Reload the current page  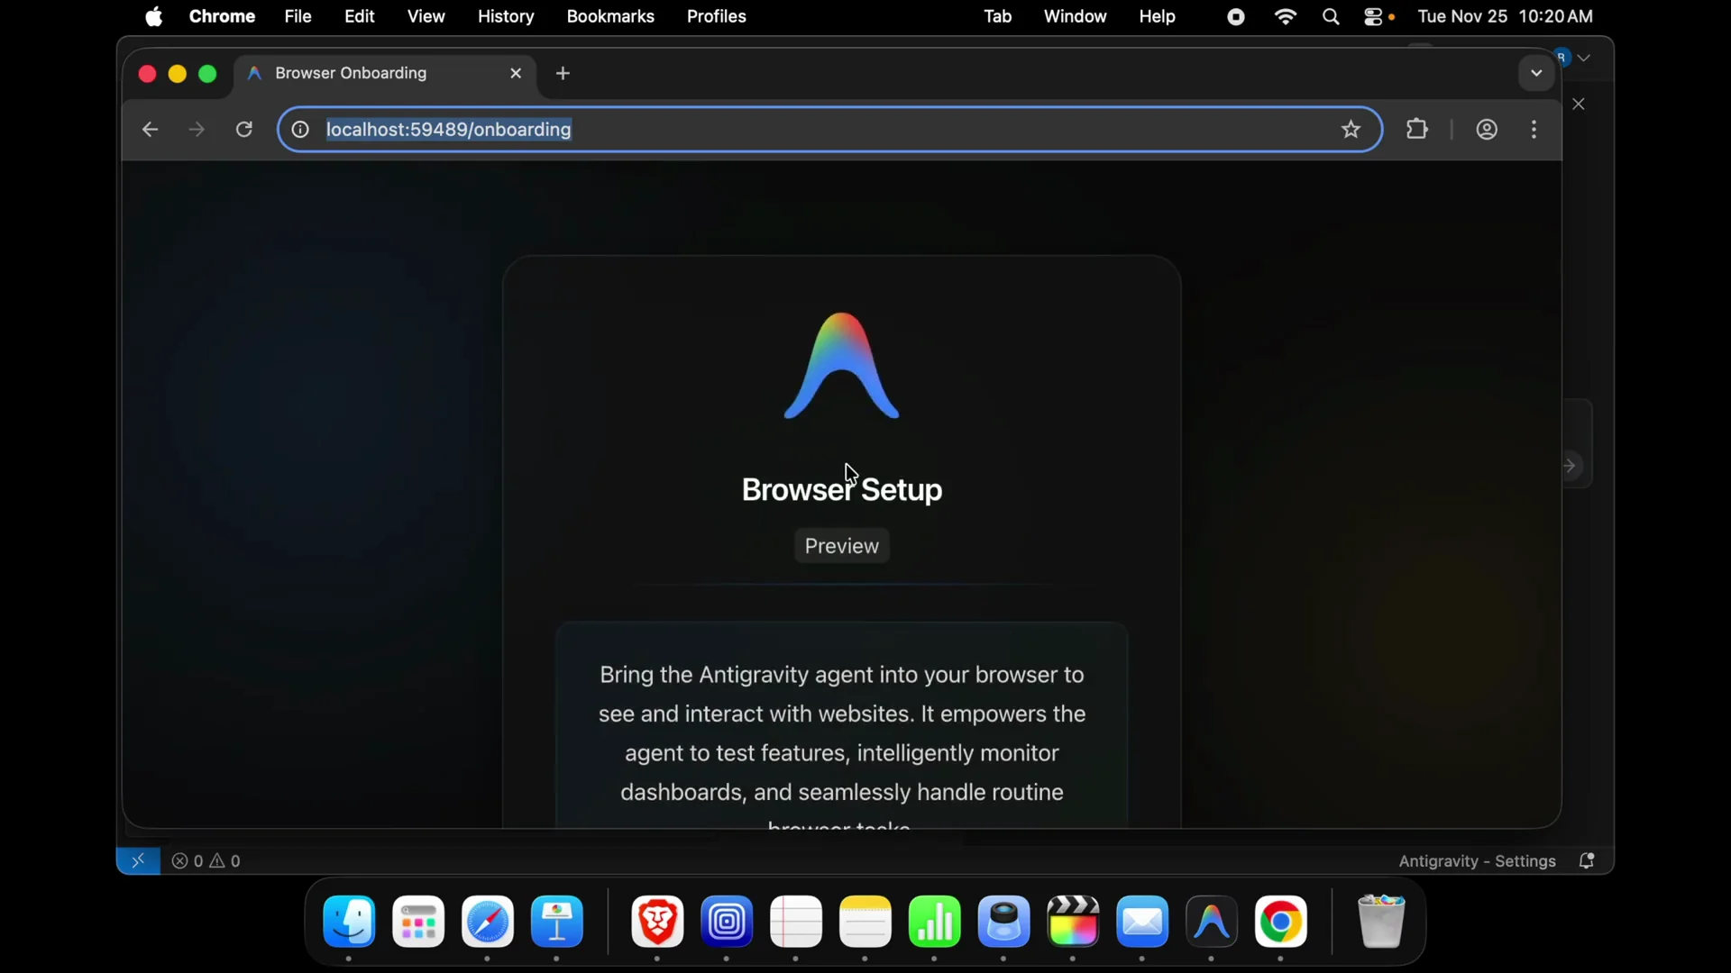[244, 130]
